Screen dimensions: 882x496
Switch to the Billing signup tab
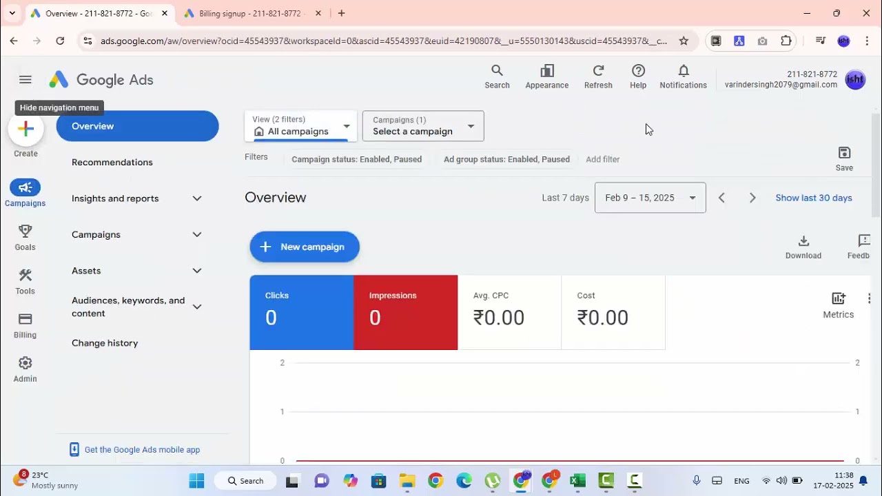pyautogui.click(x=250, y=13)
